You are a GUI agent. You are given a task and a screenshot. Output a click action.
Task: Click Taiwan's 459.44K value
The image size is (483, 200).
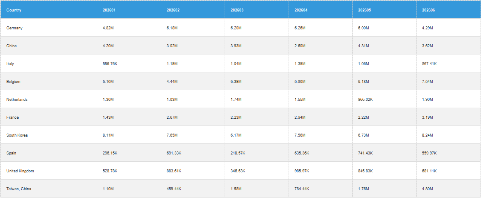click(174, 189)
